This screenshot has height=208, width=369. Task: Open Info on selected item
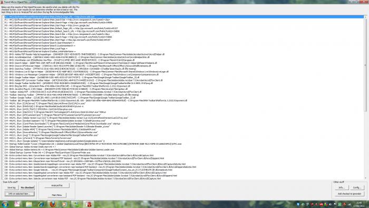[x=20, y=194]
